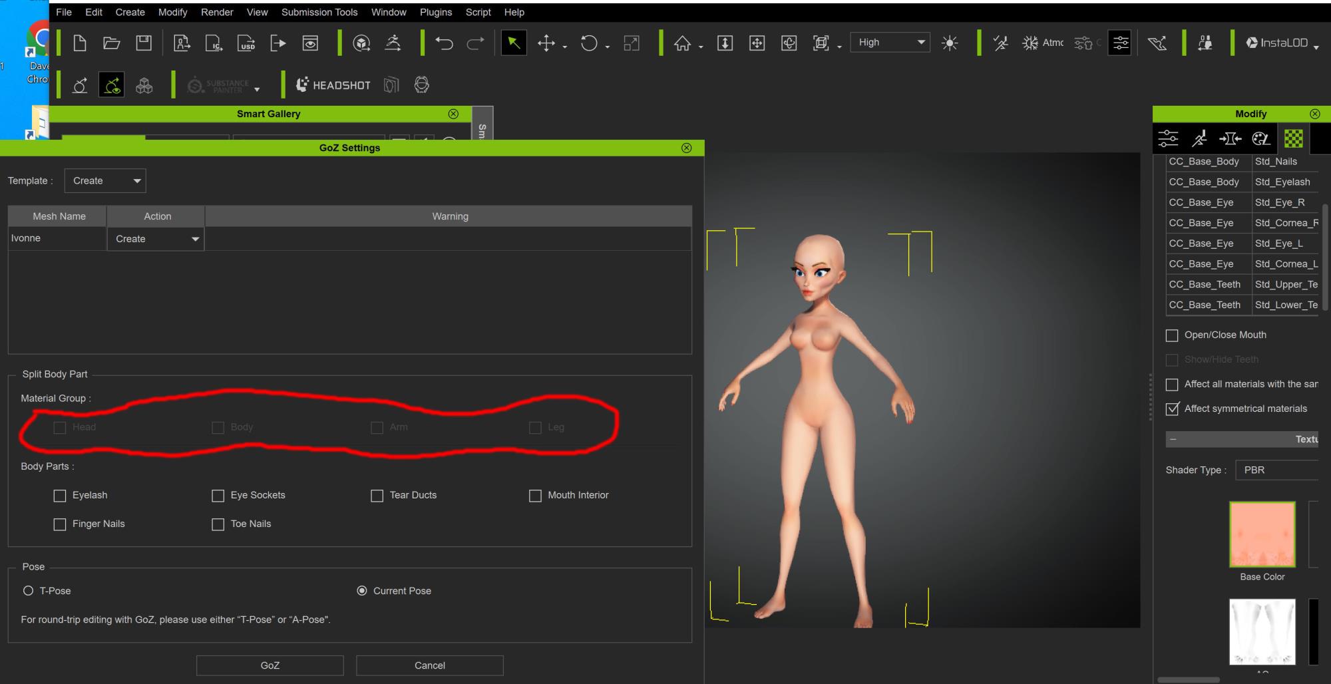This screenshot has width=1331, height=684.
Task: Open the Plugins menu
Action: pyautogui.click(x=436, y=12)
